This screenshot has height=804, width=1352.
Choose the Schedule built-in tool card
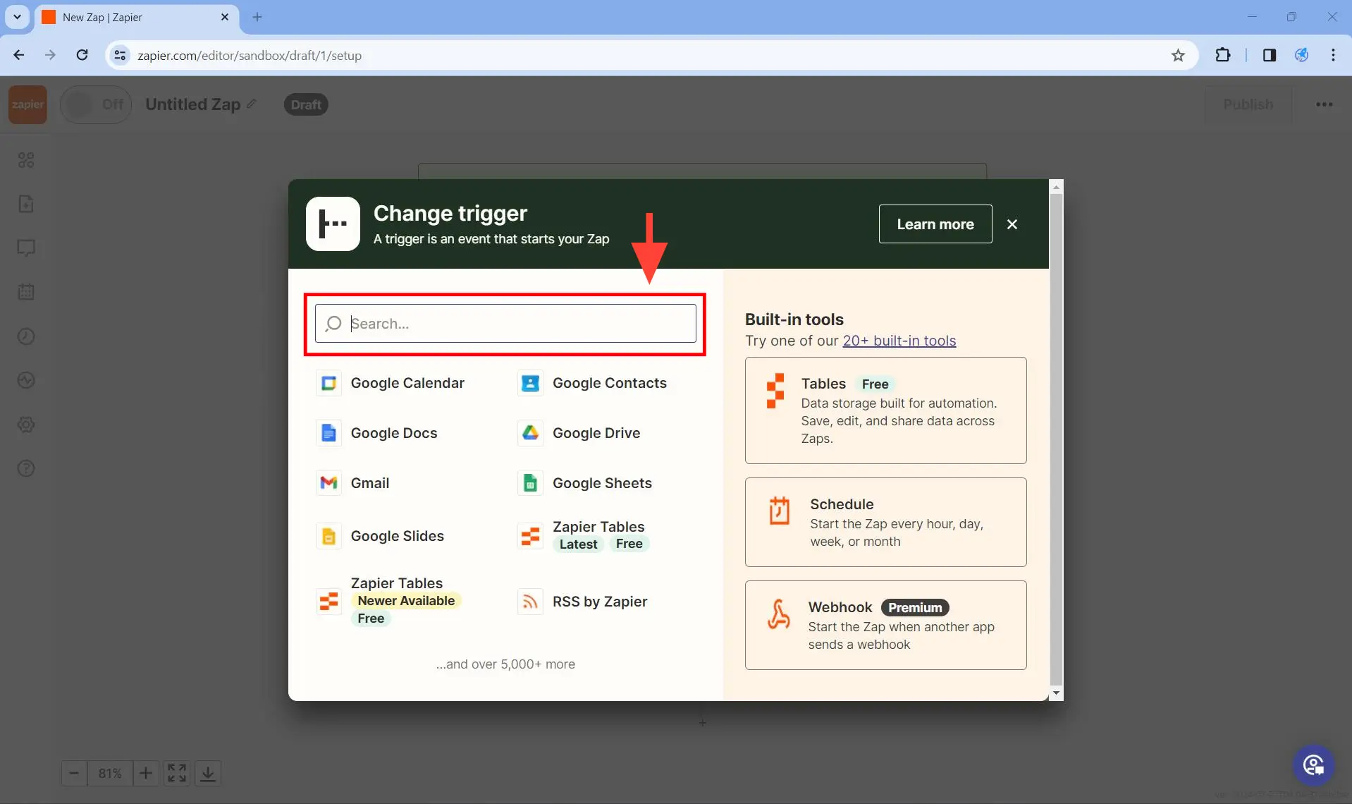pos(885,522)
